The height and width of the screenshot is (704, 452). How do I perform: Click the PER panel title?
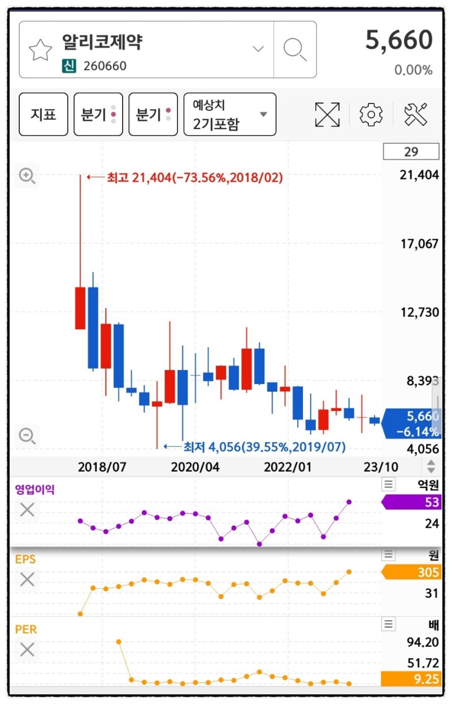click(x=26, y=629)
